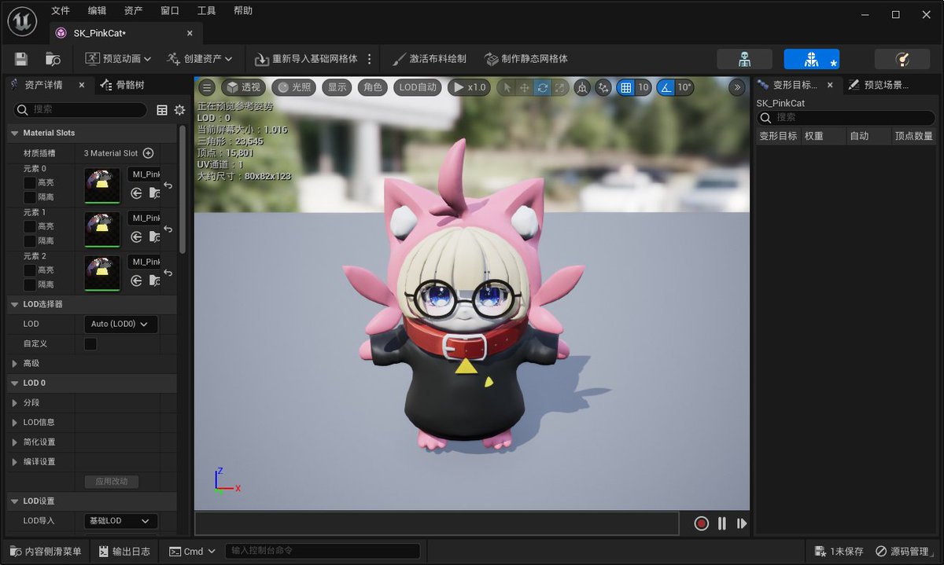
Task: Collapse the Material Slots section
Action: click(15, 133)
